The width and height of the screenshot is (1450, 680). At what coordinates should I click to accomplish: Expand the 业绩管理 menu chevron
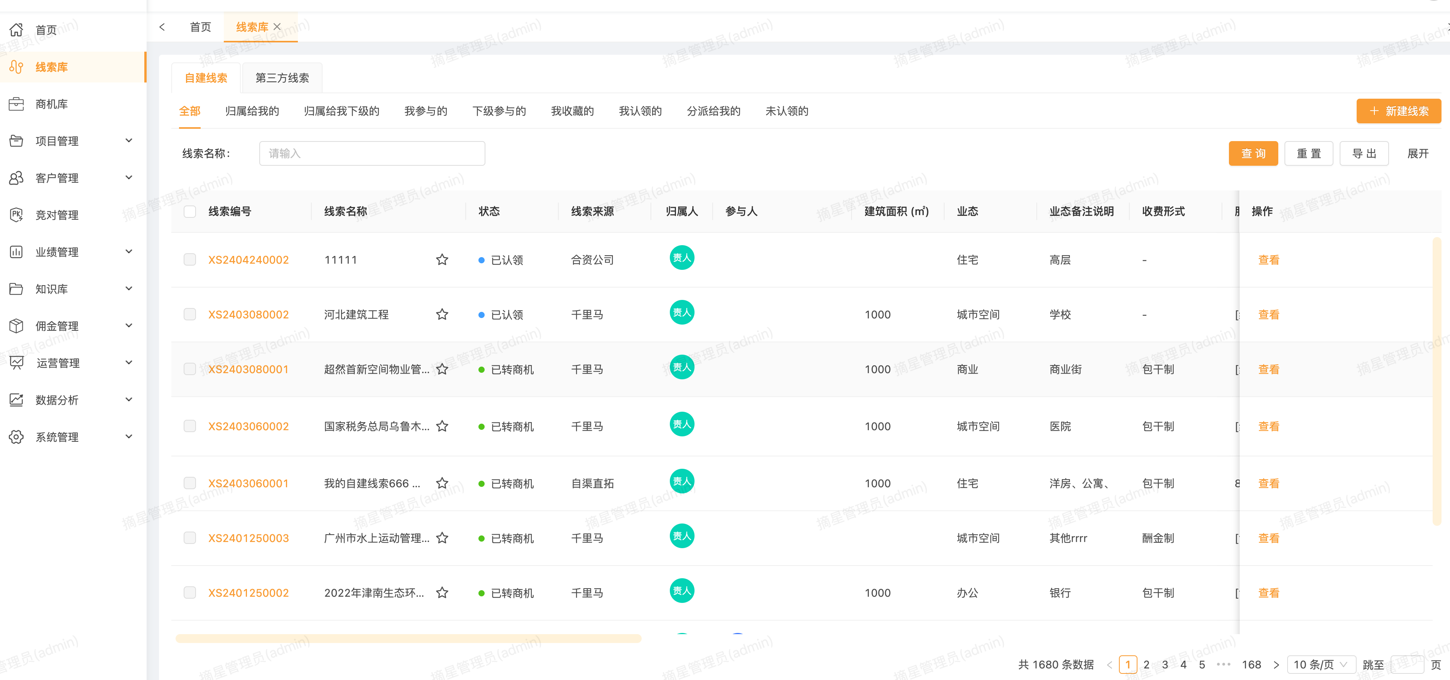click(x=129, y=251)
